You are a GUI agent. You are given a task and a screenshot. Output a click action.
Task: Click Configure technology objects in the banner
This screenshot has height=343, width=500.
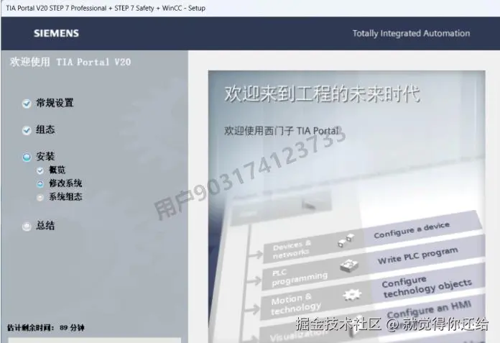click(427, 286)
